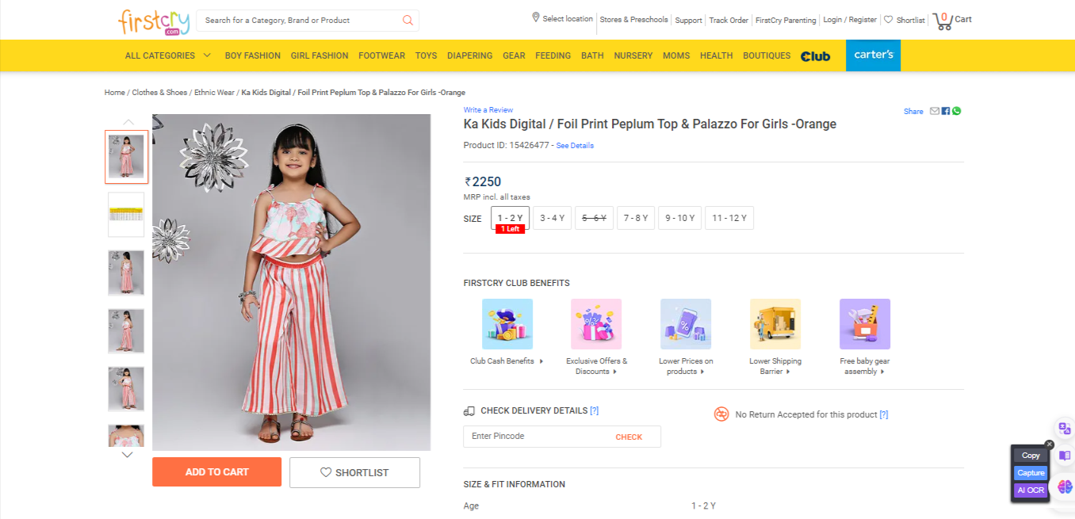Screen dimensions: 1075x519
Task: Share product on Facebook
Action: (x=946, y=111)
